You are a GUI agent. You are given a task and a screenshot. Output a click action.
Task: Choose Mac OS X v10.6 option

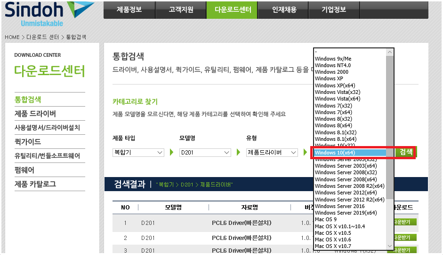click(350, 240)
